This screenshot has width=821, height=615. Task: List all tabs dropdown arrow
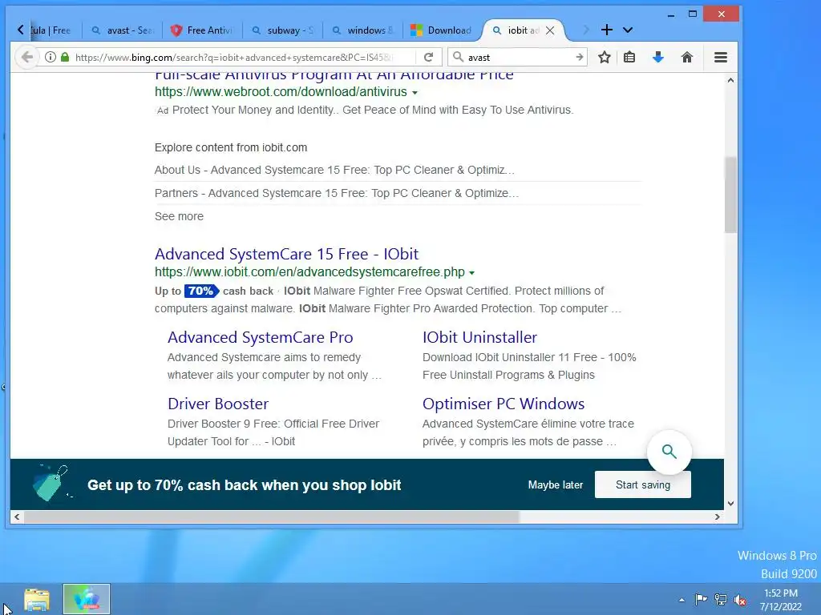[x=628, y=30]
